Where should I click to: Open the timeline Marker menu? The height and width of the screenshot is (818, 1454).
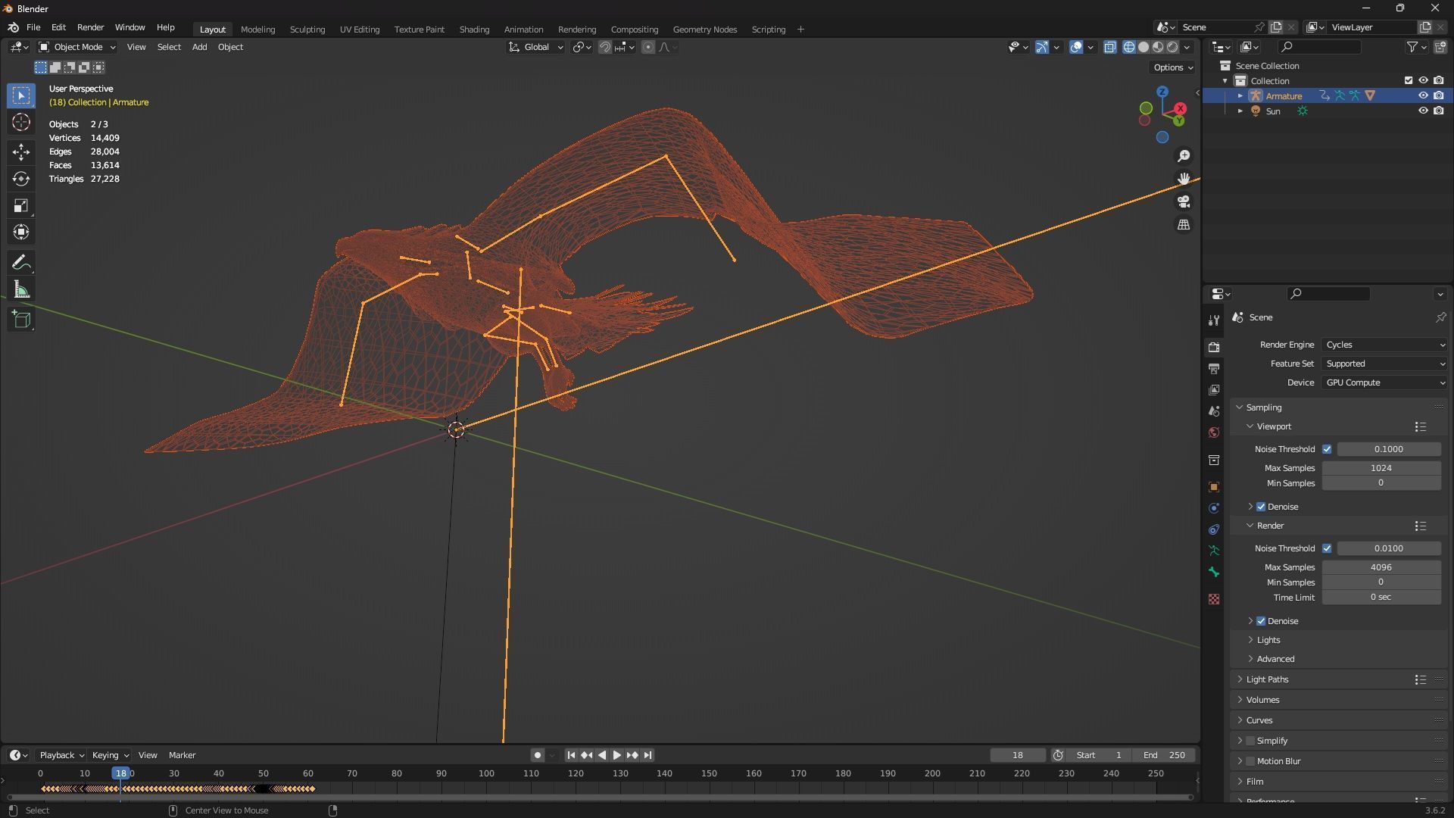pos(182,755)
